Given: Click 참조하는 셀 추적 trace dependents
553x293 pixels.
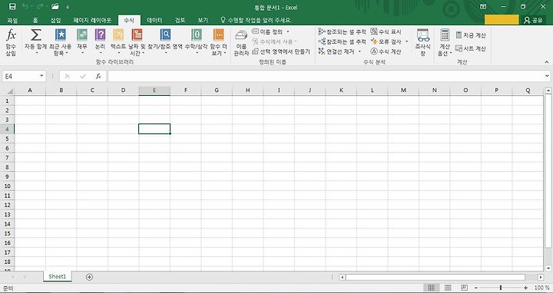Looking at the screenshot, I should pos(342,41).
